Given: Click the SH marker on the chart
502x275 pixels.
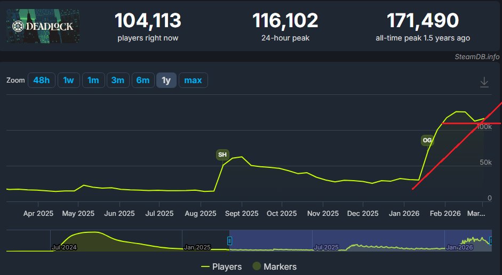Looking at the screenshot, I should pos(222,155).
